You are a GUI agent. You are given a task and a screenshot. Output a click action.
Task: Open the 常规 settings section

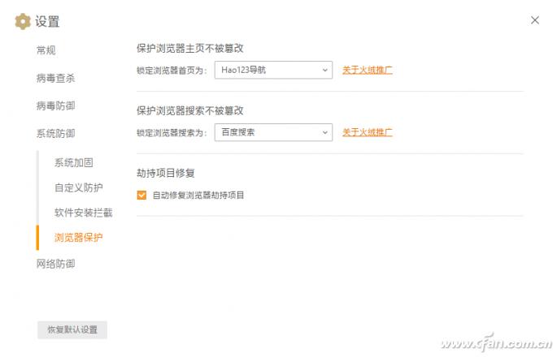pyautogui.click(x=46, y=50)
